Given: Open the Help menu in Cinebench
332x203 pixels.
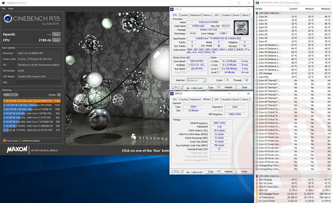Looking at the screenshot, I should pyautogui.click(x=11, y=9).
